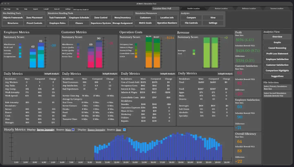Open the Busser Intensity display selector
This screenshot has height=167, width=294.
pyautogui.click(x=96, y=130)
